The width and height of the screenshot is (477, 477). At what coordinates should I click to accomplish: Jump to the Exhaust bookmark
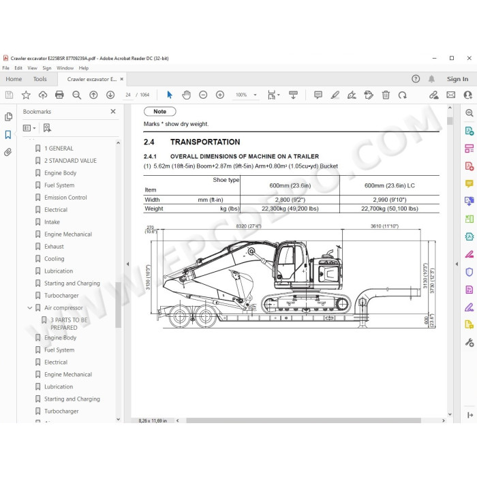(54, 247)
